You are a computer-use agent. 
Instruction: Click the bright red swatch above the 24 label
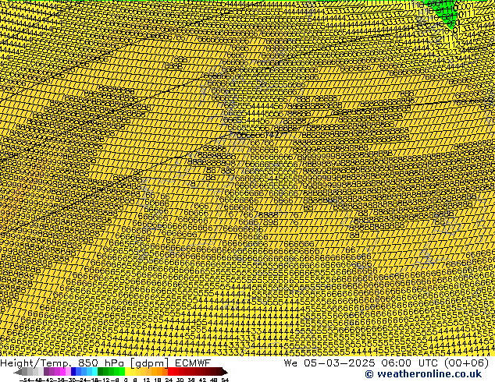click(x=170, y=371)
